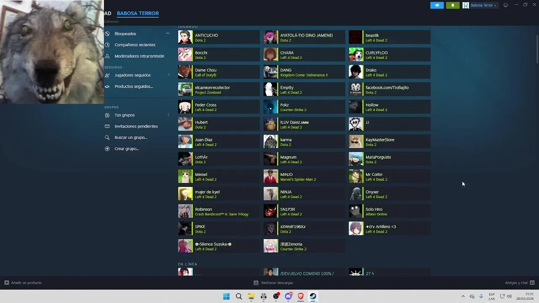The height and width of the screenshot is (303, 539).
Task: Open MINJO playing Marvel's Spider-Man 2
Action: [x=304, y=176]
